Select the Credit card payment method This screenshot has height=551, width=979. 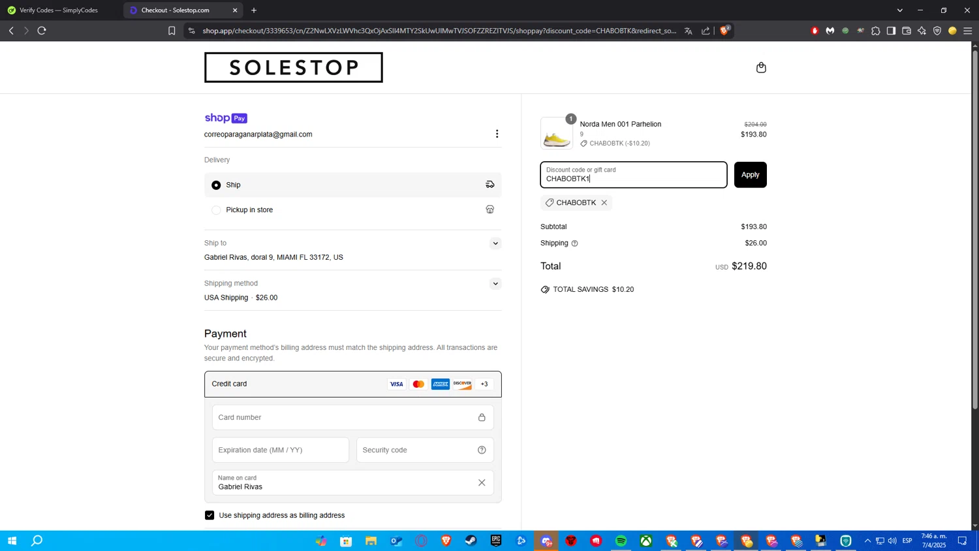[352, 384]
